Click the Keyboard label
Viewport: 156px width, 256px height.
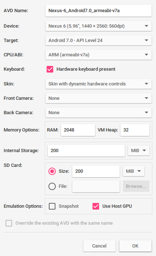tap(14, 69)
